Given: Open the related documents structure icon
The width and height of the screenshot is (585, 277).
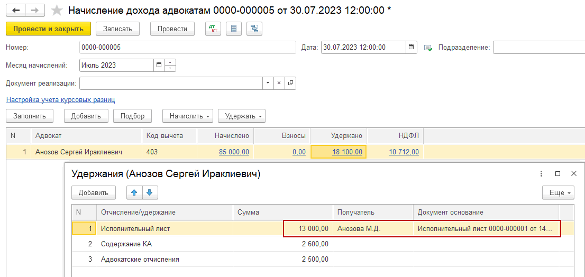Looking at the screenshot, I should tap(254, 29).
